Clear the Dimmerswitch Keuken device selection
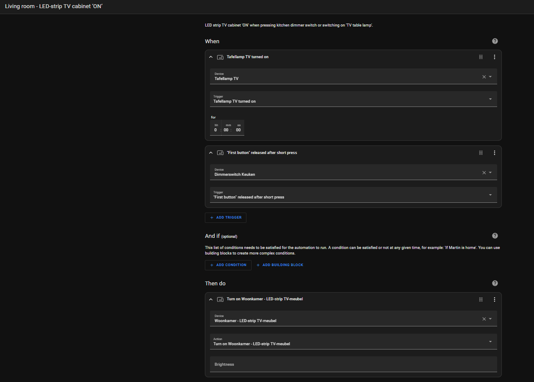The height and width of the screenshot is (382, 534). [x=484, y=173]
